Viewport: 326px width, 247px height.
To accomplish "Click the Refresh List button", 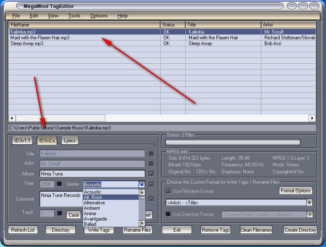I will [23, 230].
